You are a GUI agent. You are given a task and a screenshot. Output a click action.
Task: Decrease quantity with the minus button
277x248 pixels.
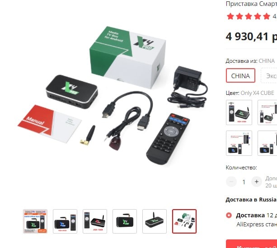click(231, 182)
